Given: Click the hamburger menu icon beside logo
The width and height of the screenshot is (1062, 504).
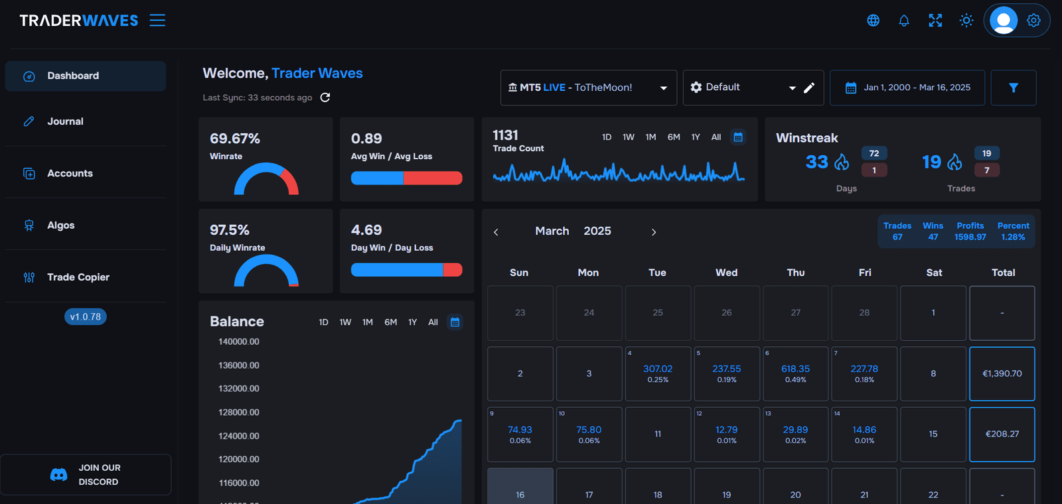Looking at the screenshot, I should [x=157, y=21].
